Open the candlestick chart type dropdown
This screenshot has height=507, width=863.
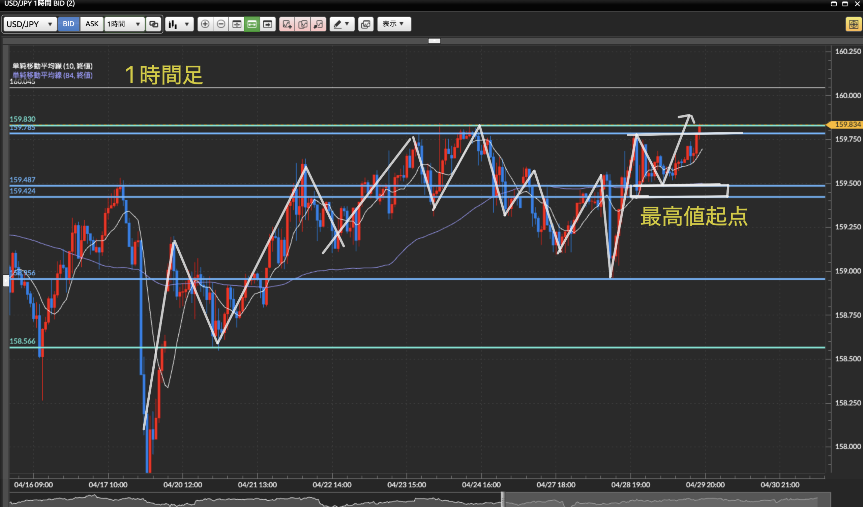(179, 24)
